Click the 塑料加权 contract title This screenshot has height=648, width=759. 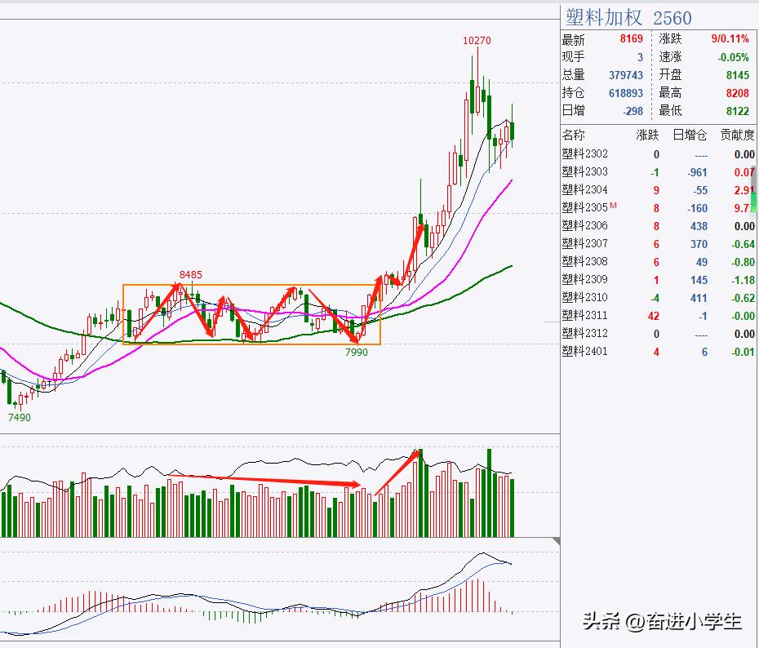604,19
